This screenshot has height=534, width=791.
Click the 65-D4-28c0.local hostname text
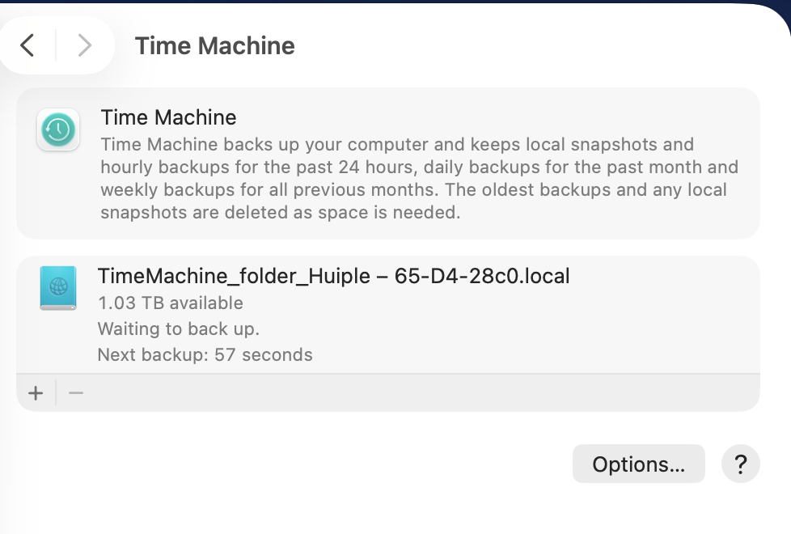[x=482, y=276]
